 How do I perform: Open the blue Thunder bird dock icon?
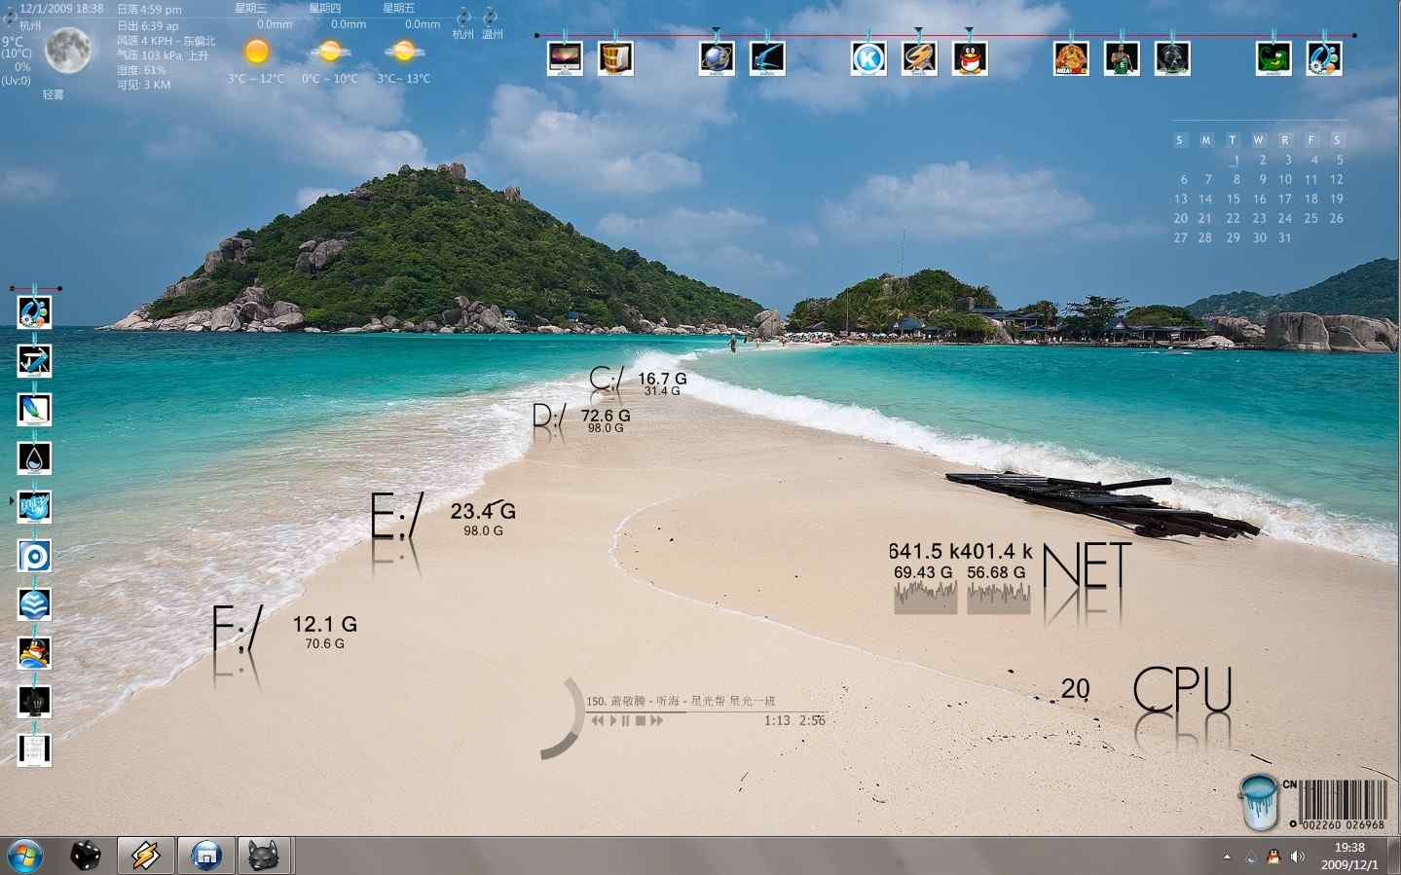coord(767,58)
